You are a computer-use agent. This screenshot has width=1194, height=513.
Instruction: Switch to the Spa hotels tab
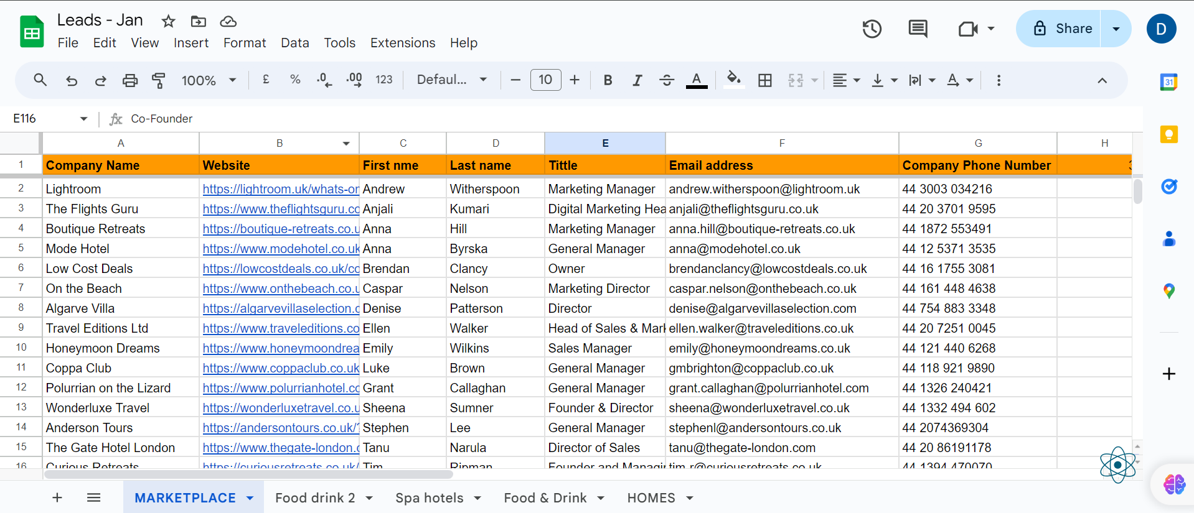[x=430, y=498]
